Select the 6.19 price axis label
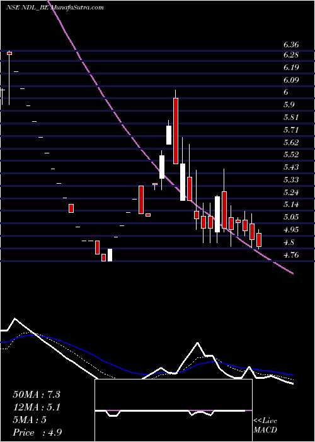Viewport: 315px width, 442px height. click(x=291, y=68)
